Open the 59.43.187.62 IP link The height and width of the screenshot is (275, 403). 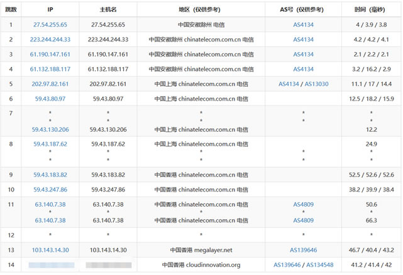pyautogui.click(x=50, y=144)
